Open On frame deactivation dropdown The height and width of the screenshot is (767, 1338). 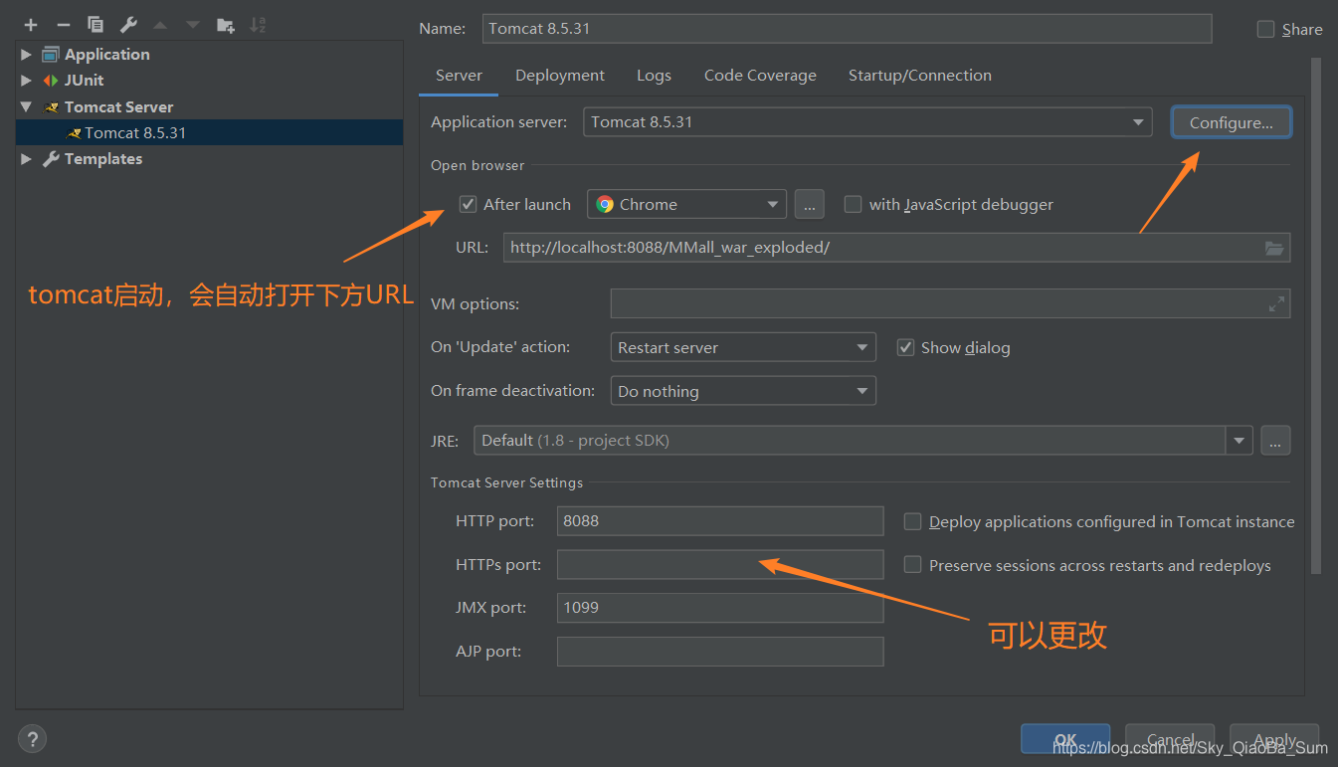click(x=743, y=391)
